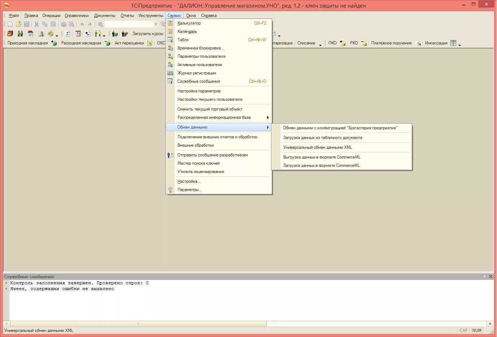Open the euro coin currency icon
Screen dimensions: 497x337
pyautogui.click(x=51, y=34)
